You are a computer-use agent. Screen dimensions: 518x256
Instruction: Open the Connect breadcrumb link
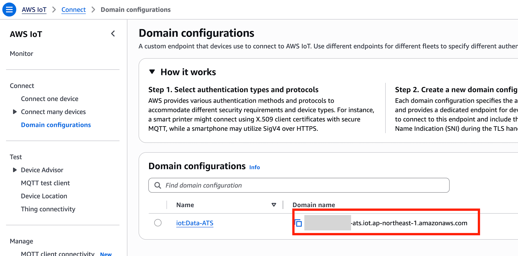74,10
